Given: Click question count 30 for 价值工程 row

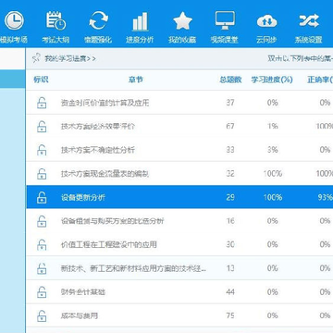Looking at the screenshot, I should 230,245.
